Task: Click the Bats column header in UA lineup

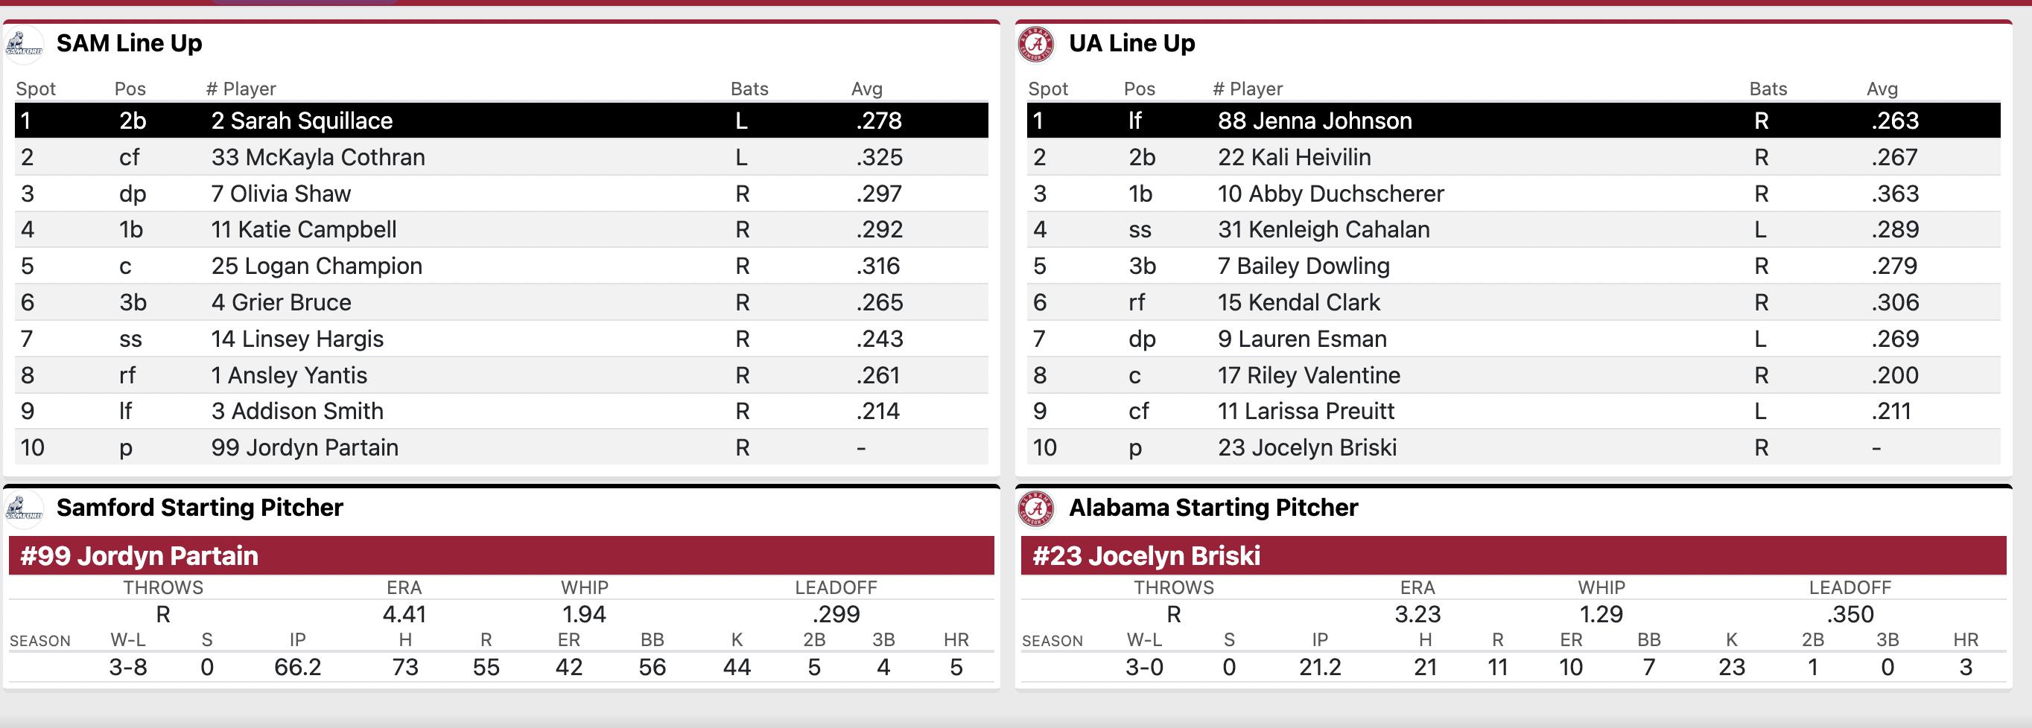Action: 1768,89
